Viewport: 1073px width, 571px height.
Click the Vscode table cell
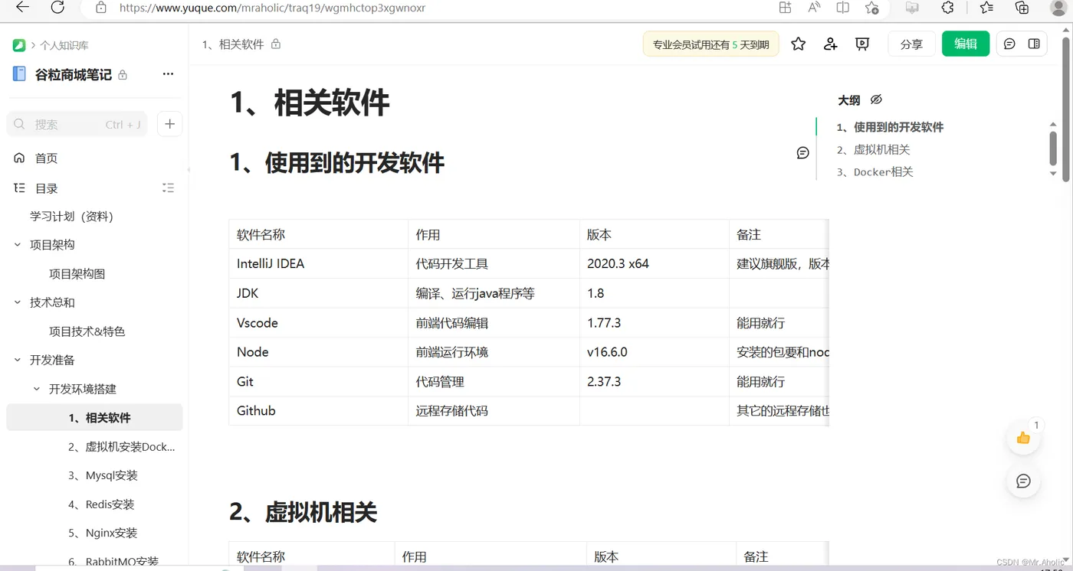coord(318,323)
